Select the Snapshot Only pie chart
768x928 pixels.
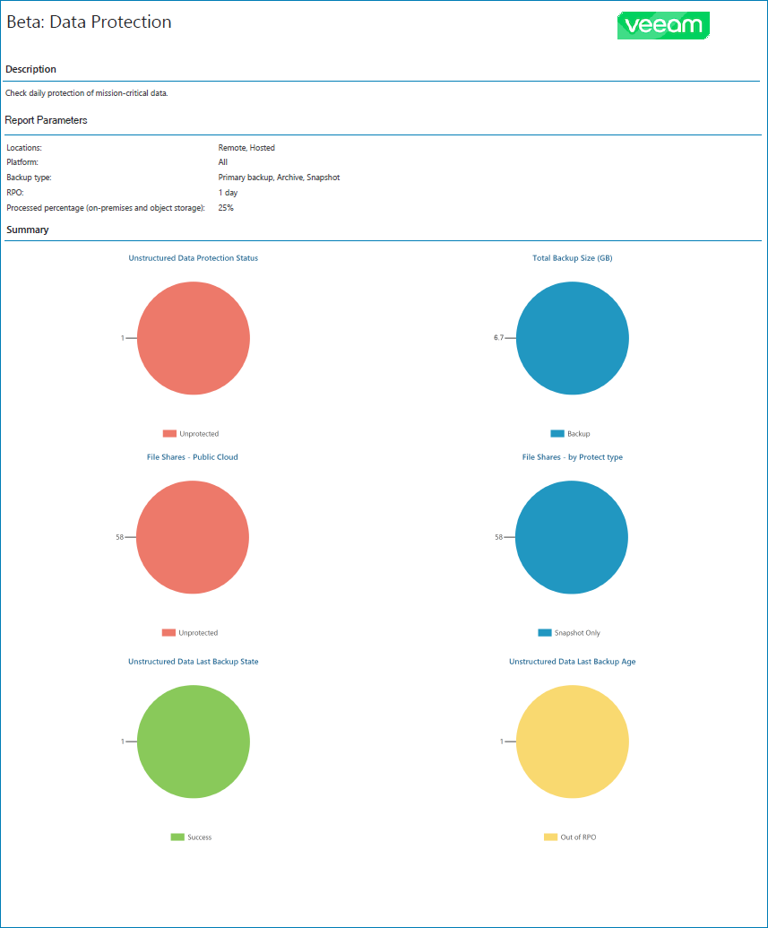(x=572, y=537)
